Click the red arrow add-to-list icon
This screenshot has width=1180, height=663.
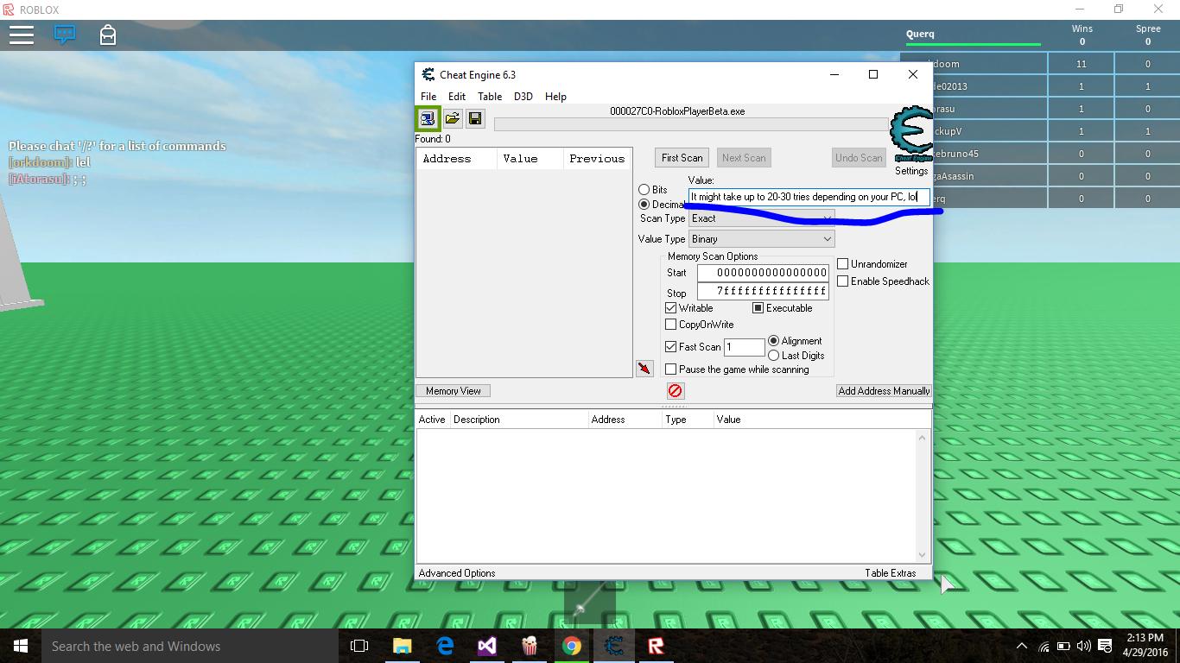coord(644,369)
